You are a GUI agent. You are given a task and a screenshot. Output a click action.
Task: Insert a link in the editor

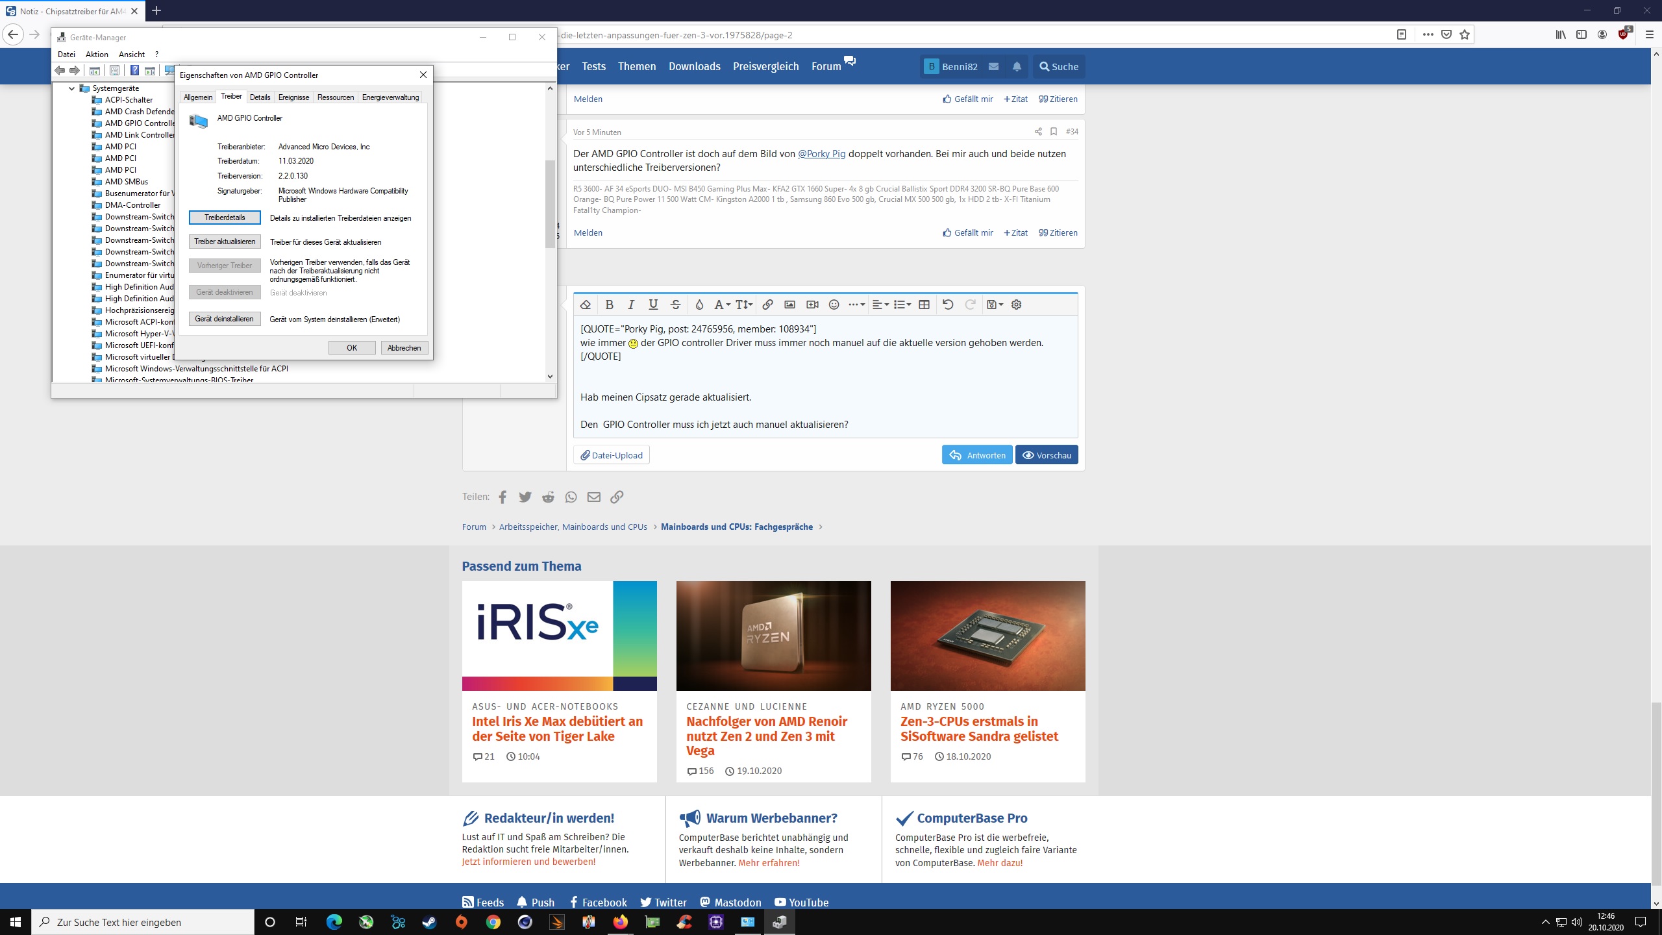click(x=767, y=305)
